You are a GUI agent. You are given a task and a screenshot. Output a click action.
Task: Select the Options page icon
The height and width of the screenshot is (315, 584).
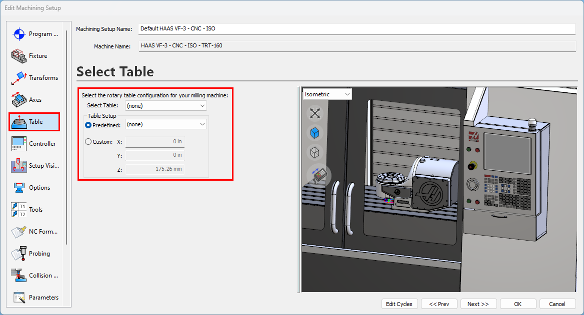tap(18, 187)
